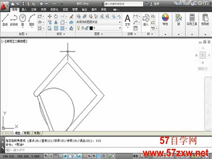Open the AutoCAD application menu button
212x159 pixels.
(x=5, y=6)
